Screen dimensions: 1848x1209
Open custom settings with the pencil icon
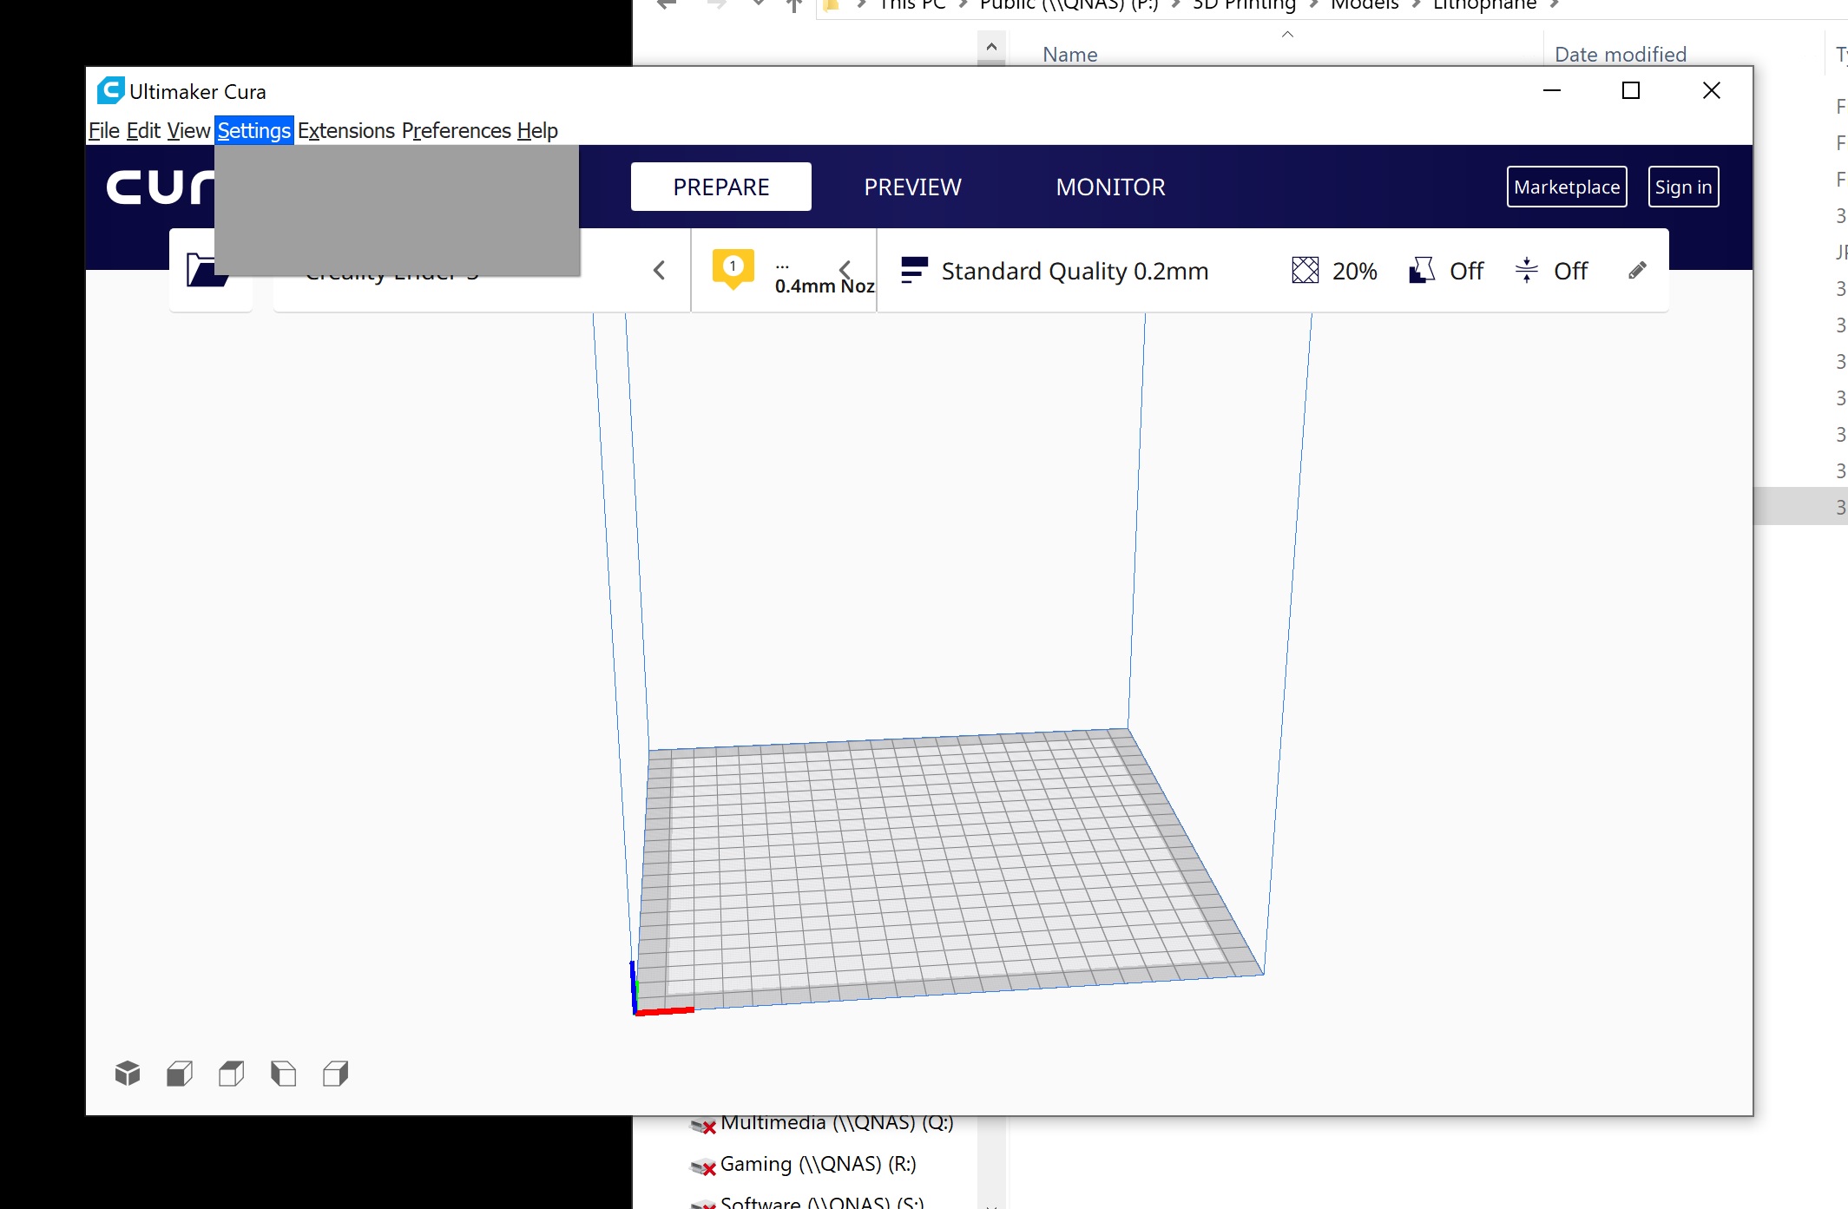coord(1637,270)
